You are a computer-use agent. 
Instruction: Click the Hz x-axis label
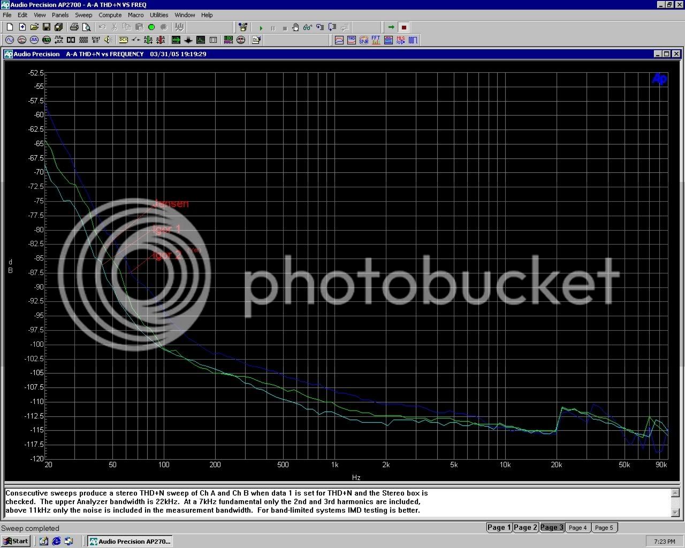[x=356, y=477]
